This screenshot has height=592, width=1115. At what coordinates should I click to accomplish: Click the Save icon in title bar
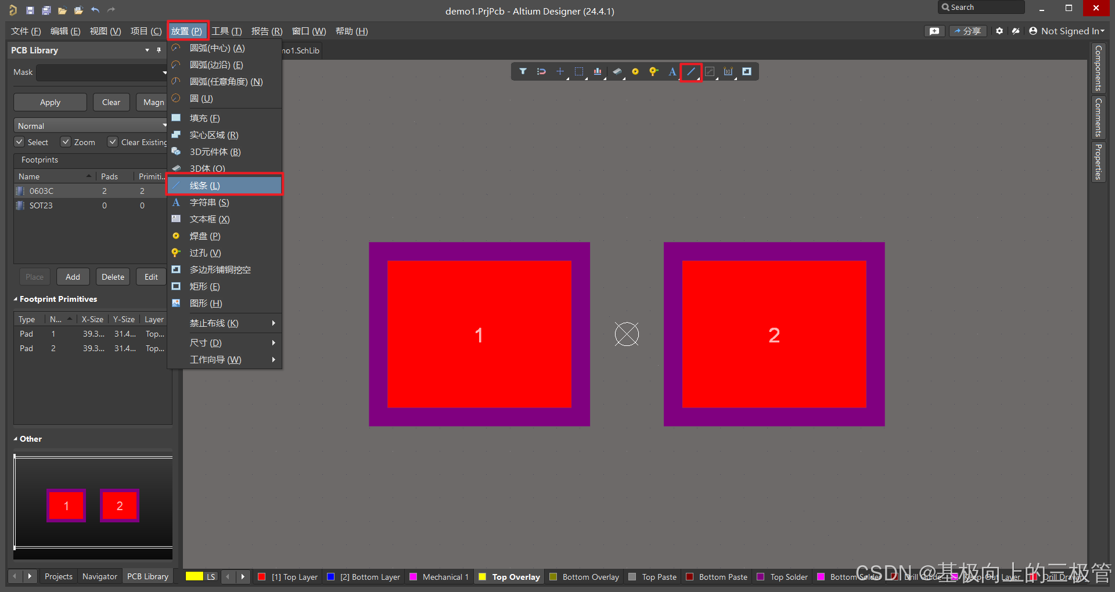[30, 10]
